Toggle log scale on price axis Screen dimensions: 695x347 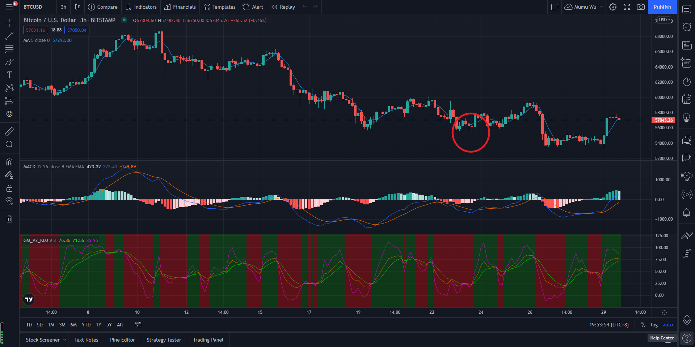[654, 325]
